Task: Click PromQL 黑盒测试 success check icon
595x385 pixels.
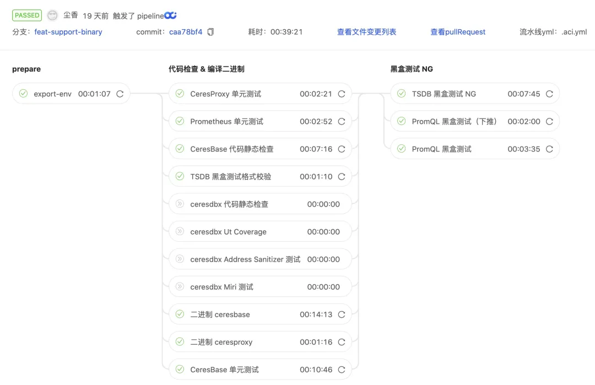Action: coord(402,149)
